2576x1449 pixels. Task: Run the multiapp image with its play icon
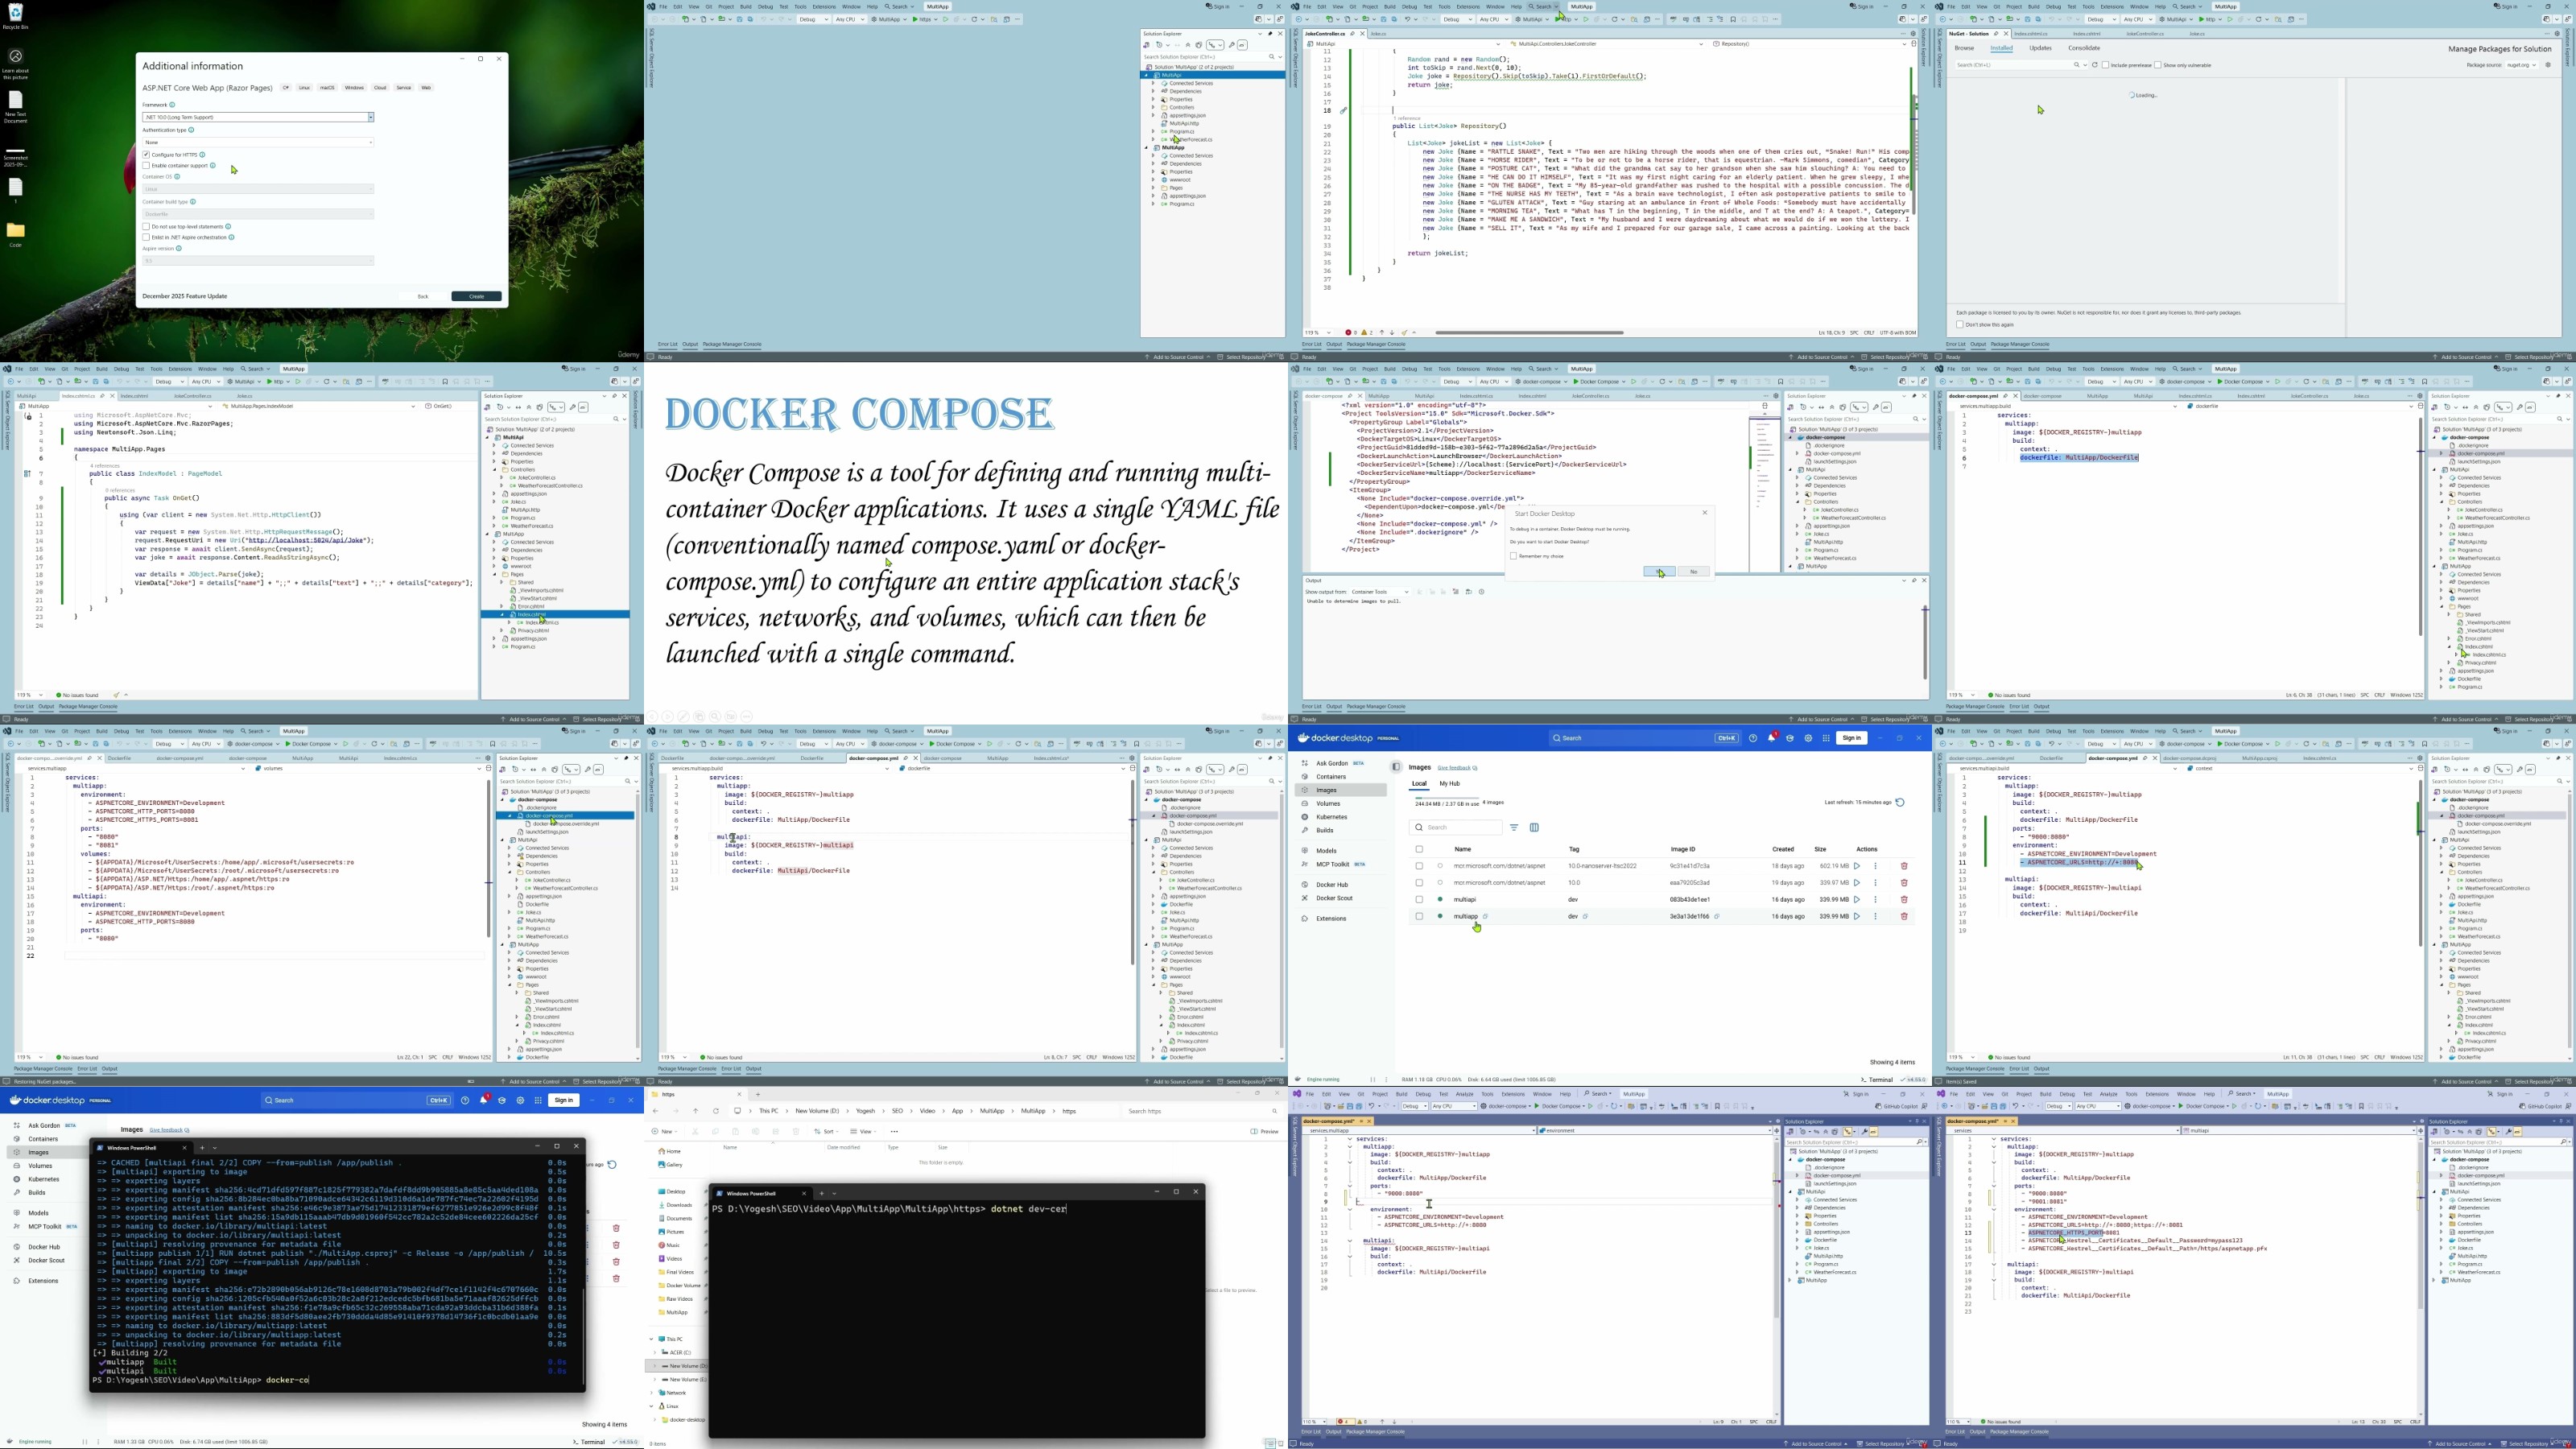click(1857, 916)
